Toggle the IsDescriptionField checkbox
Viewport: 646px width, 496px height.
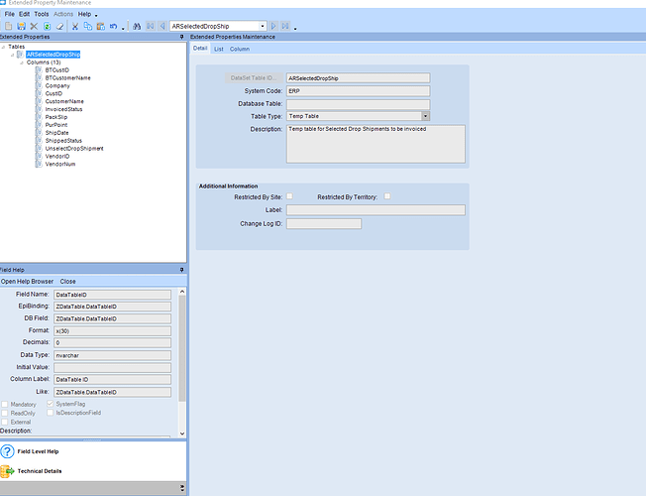50,413
